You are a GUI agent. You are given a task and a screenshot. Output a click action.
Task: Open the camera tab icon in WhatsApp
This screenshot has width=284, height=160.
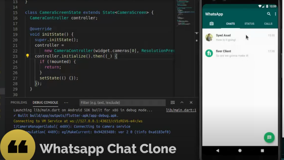click(211, 24)
